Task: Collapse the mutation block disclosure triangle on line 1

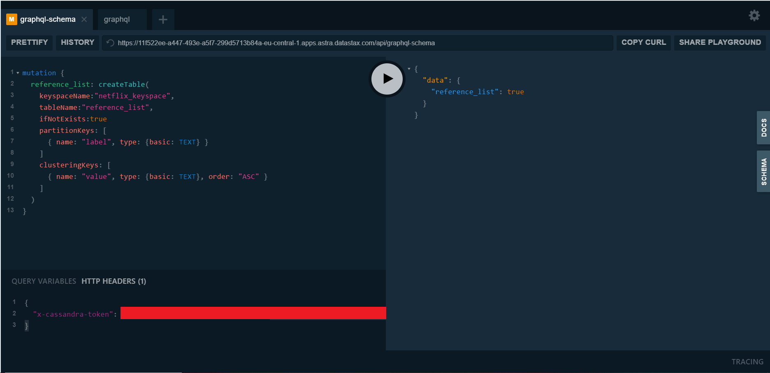Action: [17, 72]
